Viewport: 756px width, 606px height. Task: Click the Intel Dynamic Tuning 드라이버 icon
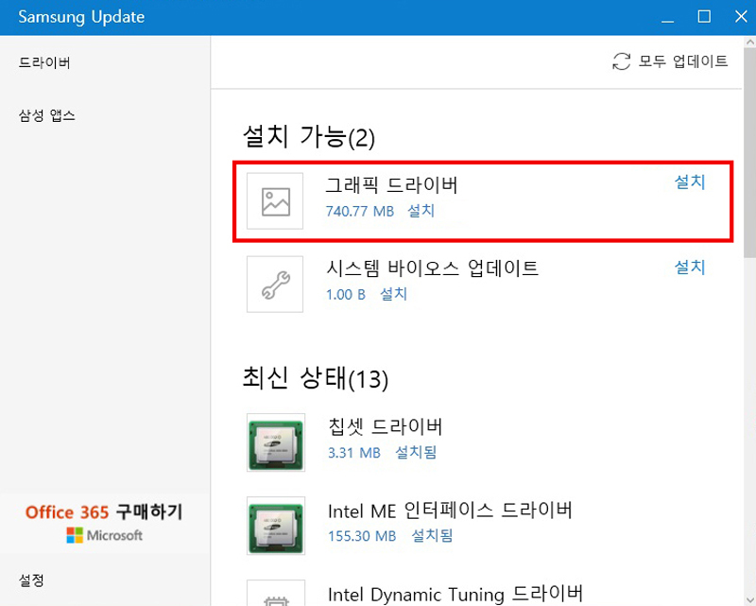pyautogui.click(x=276, y=593)
